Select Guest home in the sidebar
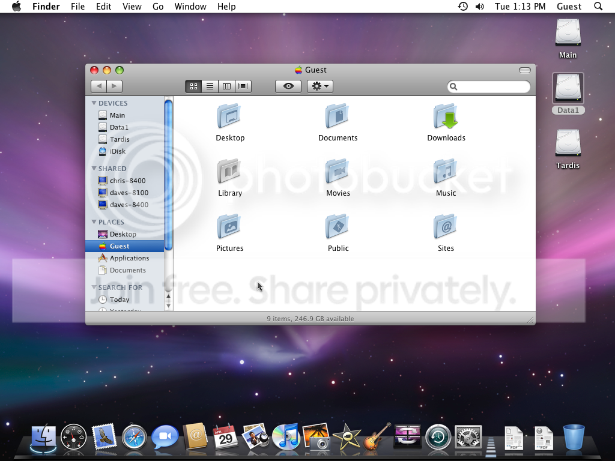The image size is (615, 461). [125, 246]
